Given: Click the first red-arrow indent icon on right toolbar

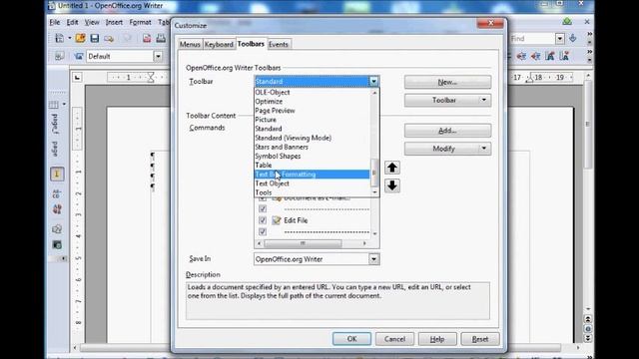Looking at the screenshot, I should pyautogui.click(x=521, y=56).
